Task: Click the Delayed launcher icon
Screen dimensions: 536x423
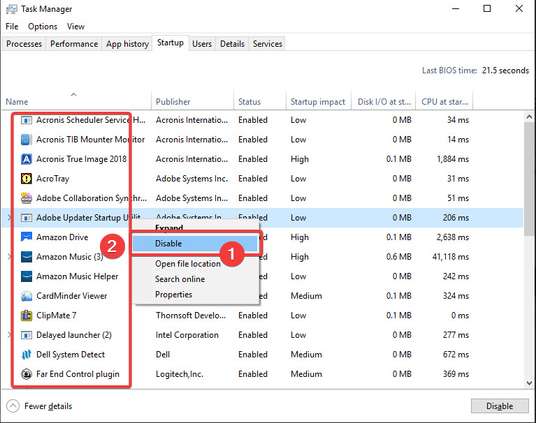Action: click(27, 335)
